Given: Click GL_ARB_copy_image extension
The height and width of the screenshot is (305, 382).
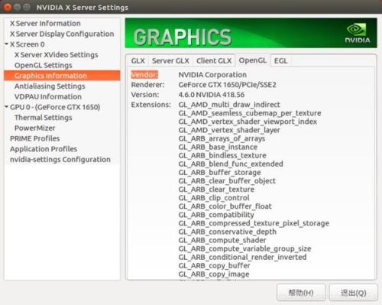Looking at the screenshot, I should point(214,274).
